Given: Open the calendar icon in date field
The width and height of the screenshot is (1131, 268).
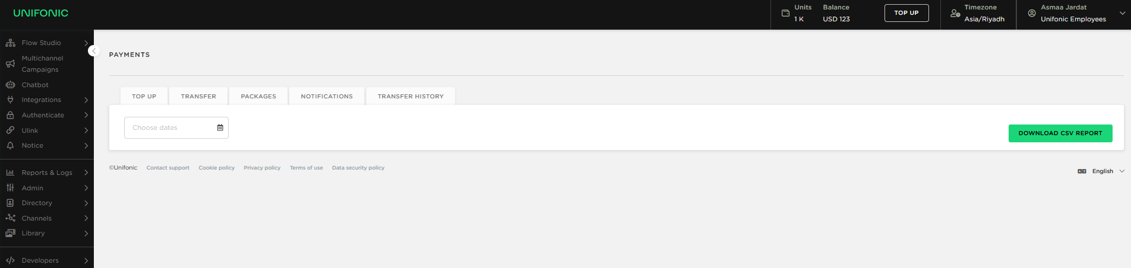Looking at the screenshot, I should tap(220, 127).
